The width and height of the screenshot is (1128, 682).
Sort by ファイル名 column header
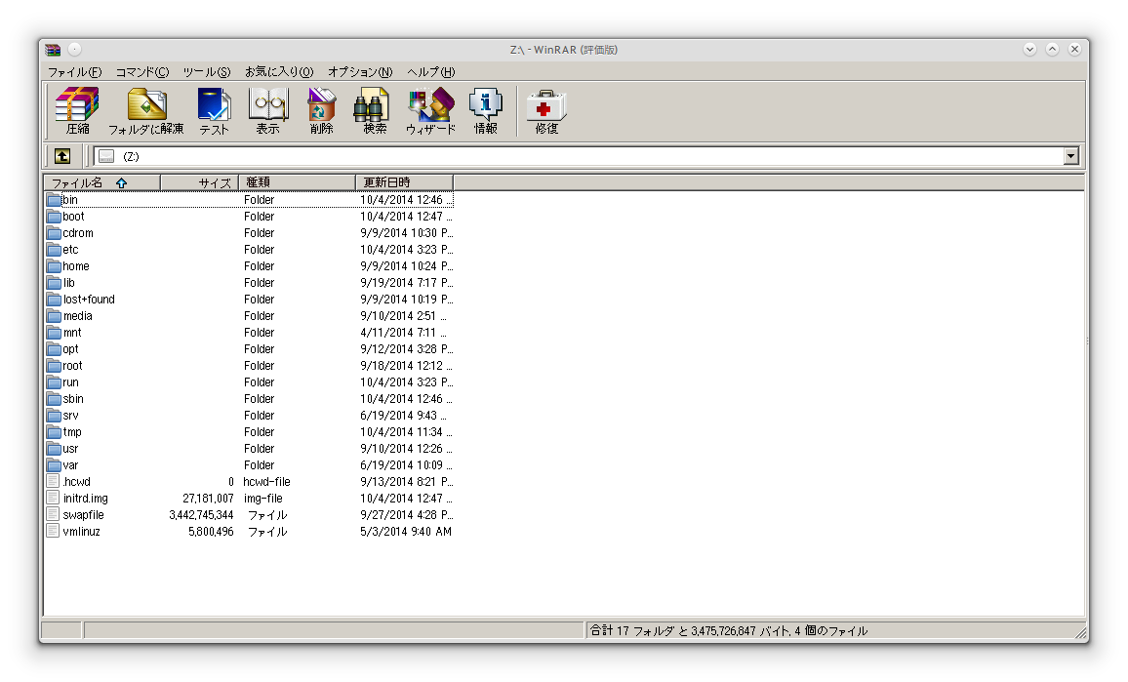102,182
